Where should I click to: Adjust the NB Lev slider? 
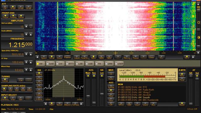pyautogui.click(x=102, y=94)
